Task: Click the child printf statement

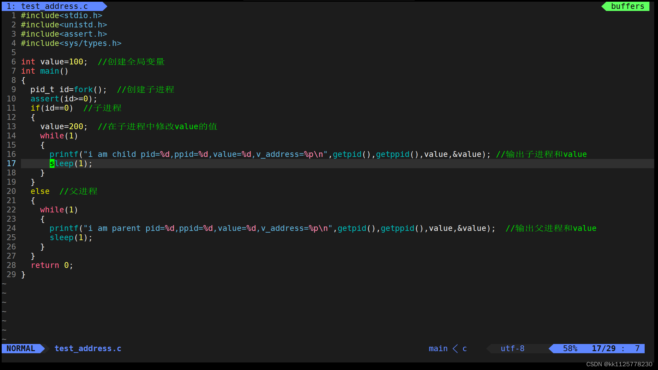Action: [x=270, y=154]
